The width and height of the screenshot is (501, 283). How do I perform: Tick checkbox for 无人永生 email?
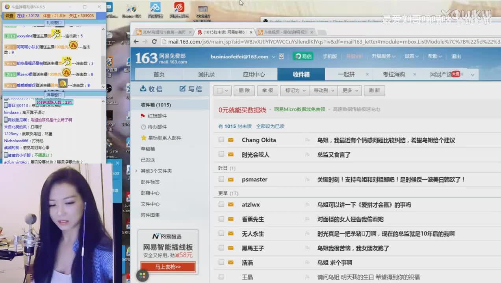[x=221, y=233]
